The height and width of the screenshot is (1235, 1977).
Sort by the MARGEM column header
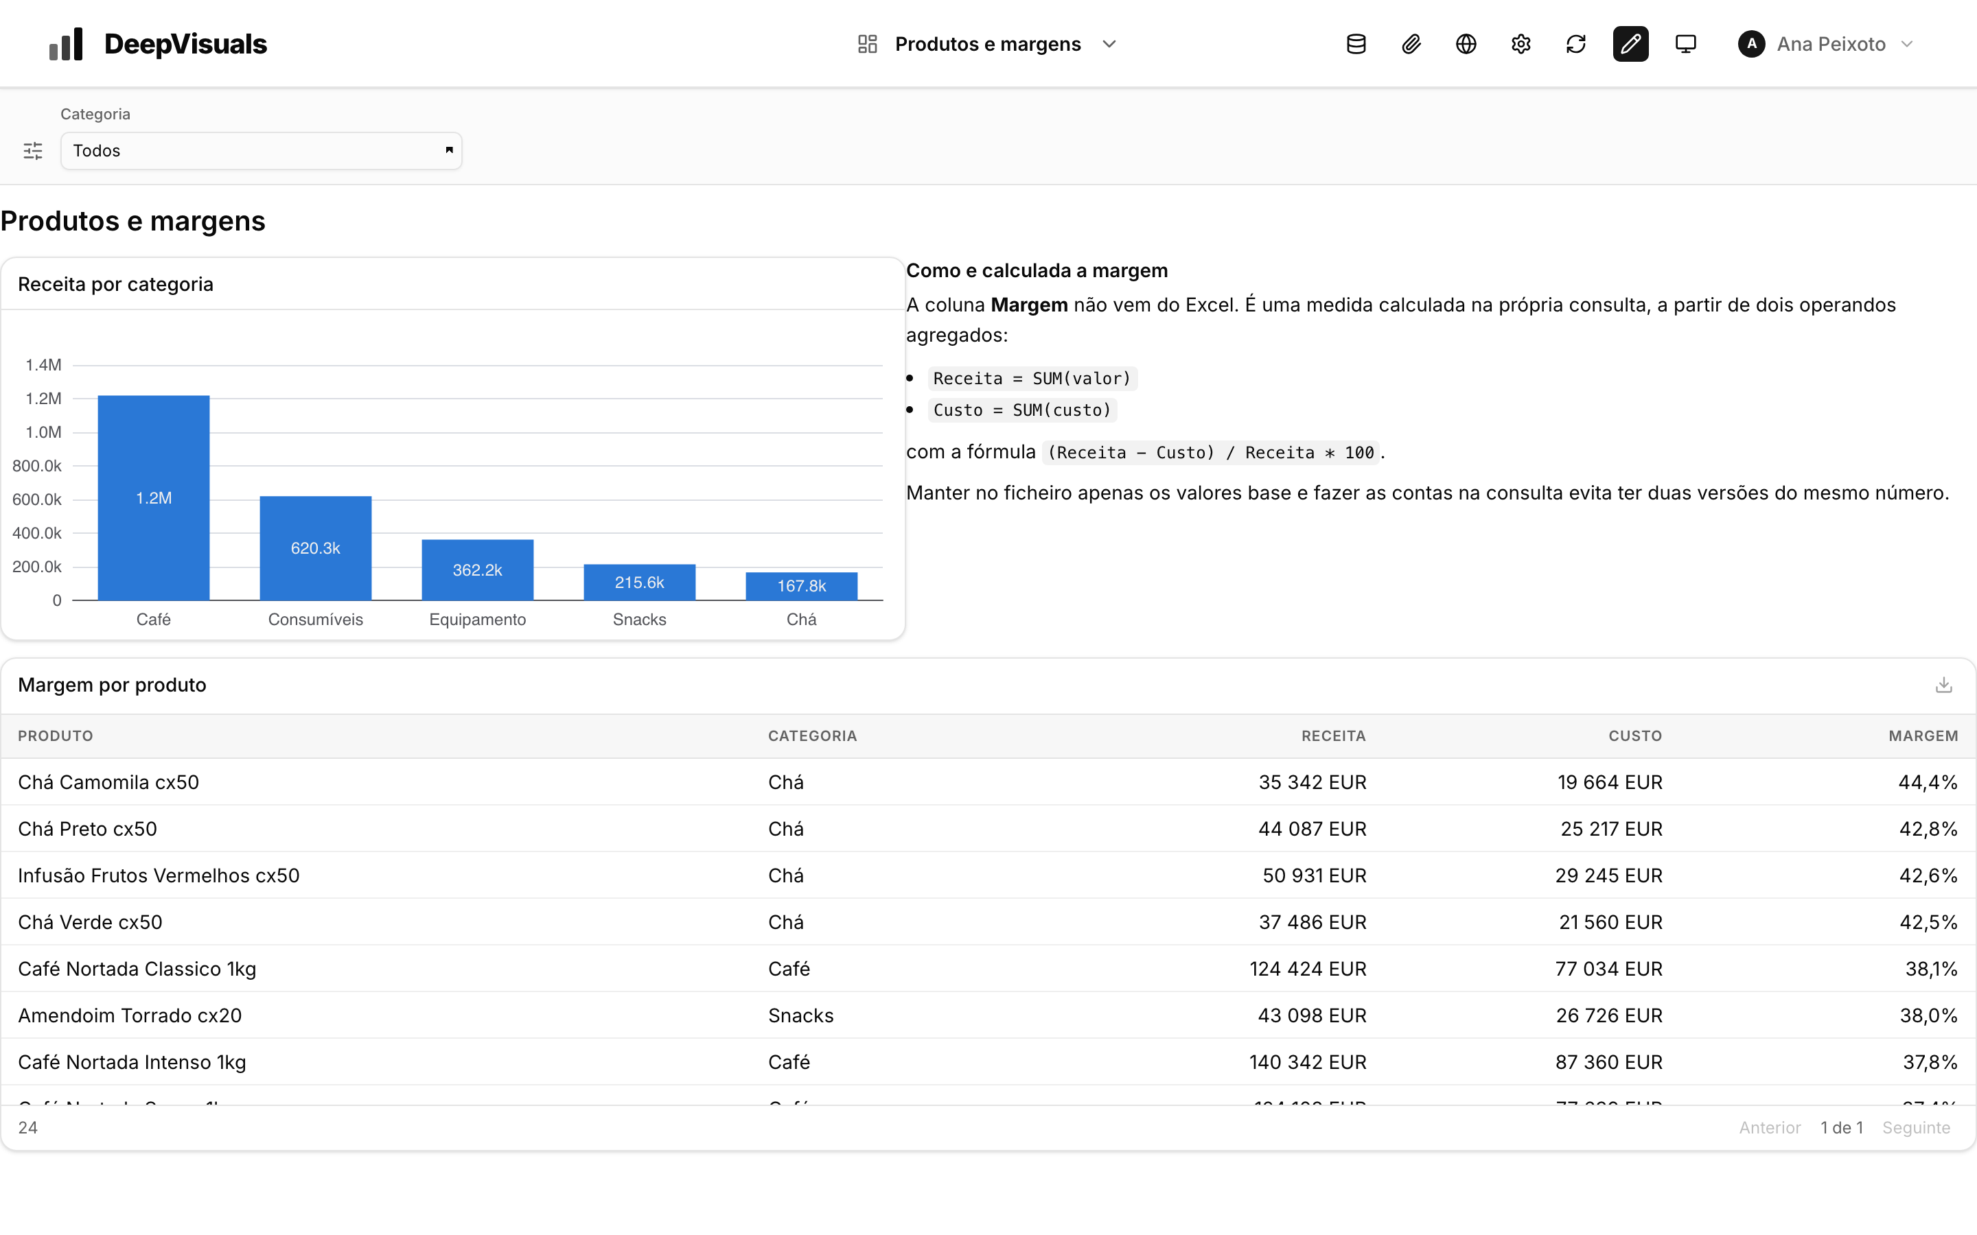point(1923,736)
